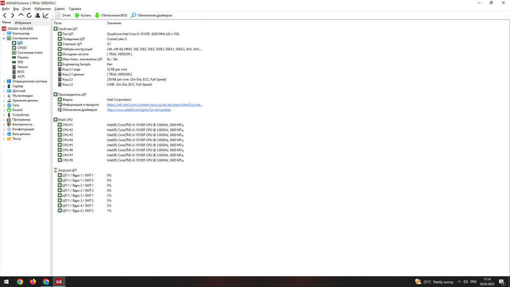Open the Избранное menu in menu bar
This screenshot has width=510, height=287.
pos(42,9)
